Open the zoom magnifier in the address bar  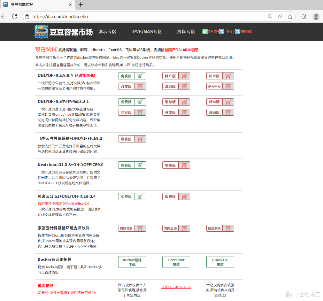point(270,16)
